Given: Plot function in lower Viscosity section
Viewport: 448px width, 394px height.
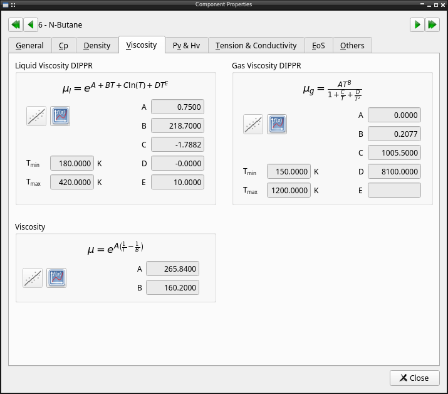Looking at the screenshot, I should tap(56, 278).
